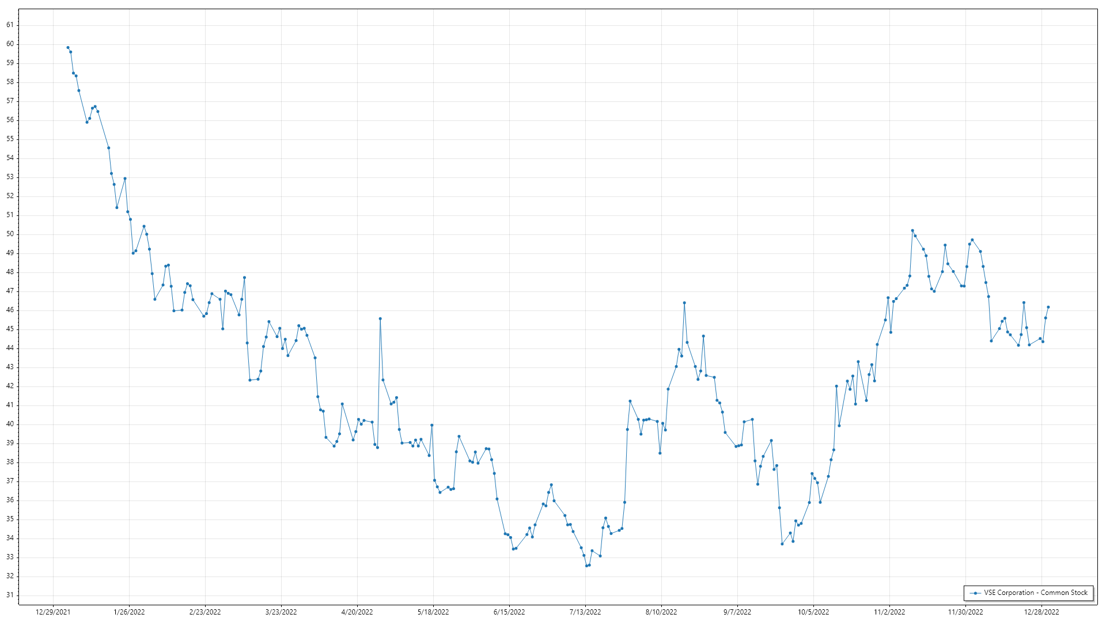Click the 61 value on y-axis
The image size is (1106, 622).
[x=10, y=25]
